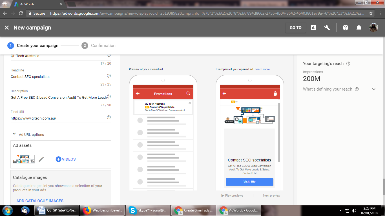
Task: Click help icon beside Final URL field
Action: tap(109, 118)
